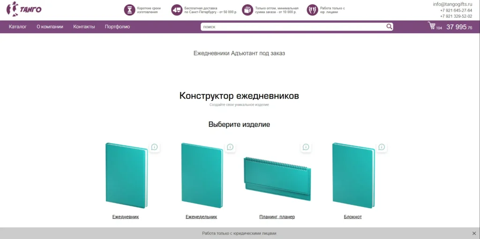Click the Короткие сроки изготовления text
The height and width of the screenshot is (239, 480).
(149, 10)
